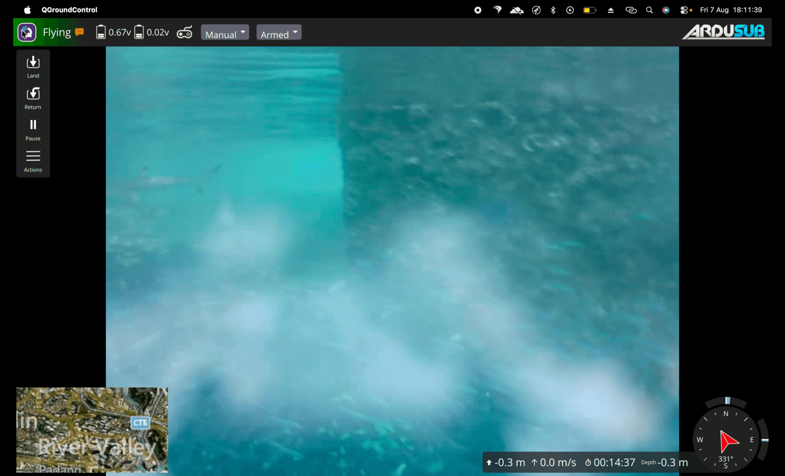This screenshot has height=476, width=785.
Task: Click the date and time in menu bar
Action: (731, 10)
